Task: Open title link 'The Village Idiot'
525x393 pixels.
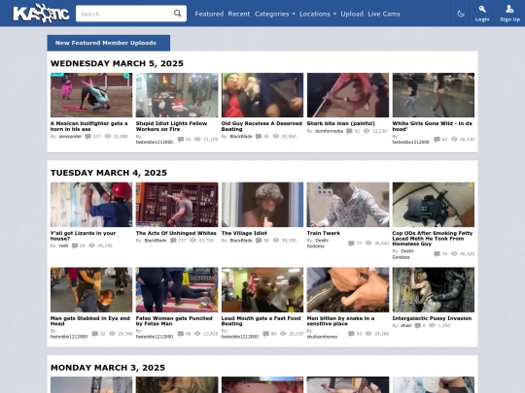Action: point(244,233)
